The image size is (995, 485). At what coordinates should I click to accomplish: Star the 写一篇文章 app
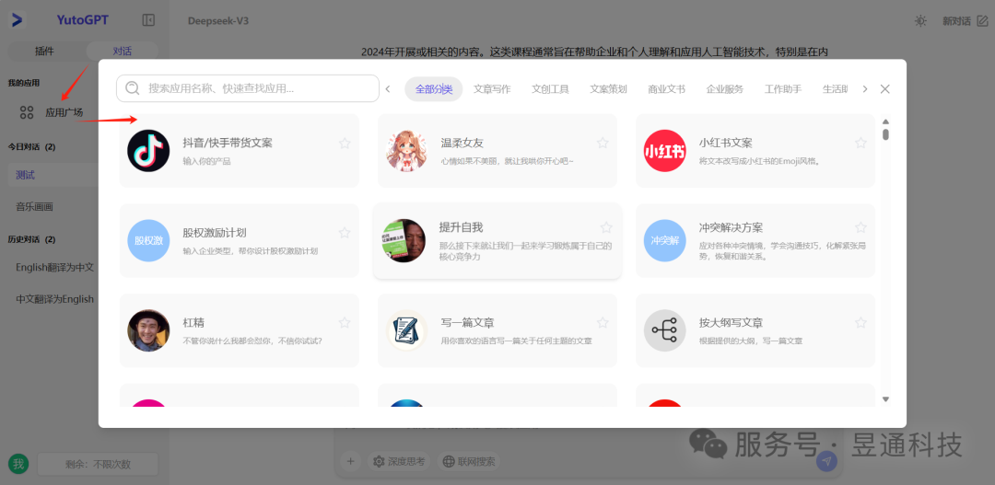(x=603, y=323)
